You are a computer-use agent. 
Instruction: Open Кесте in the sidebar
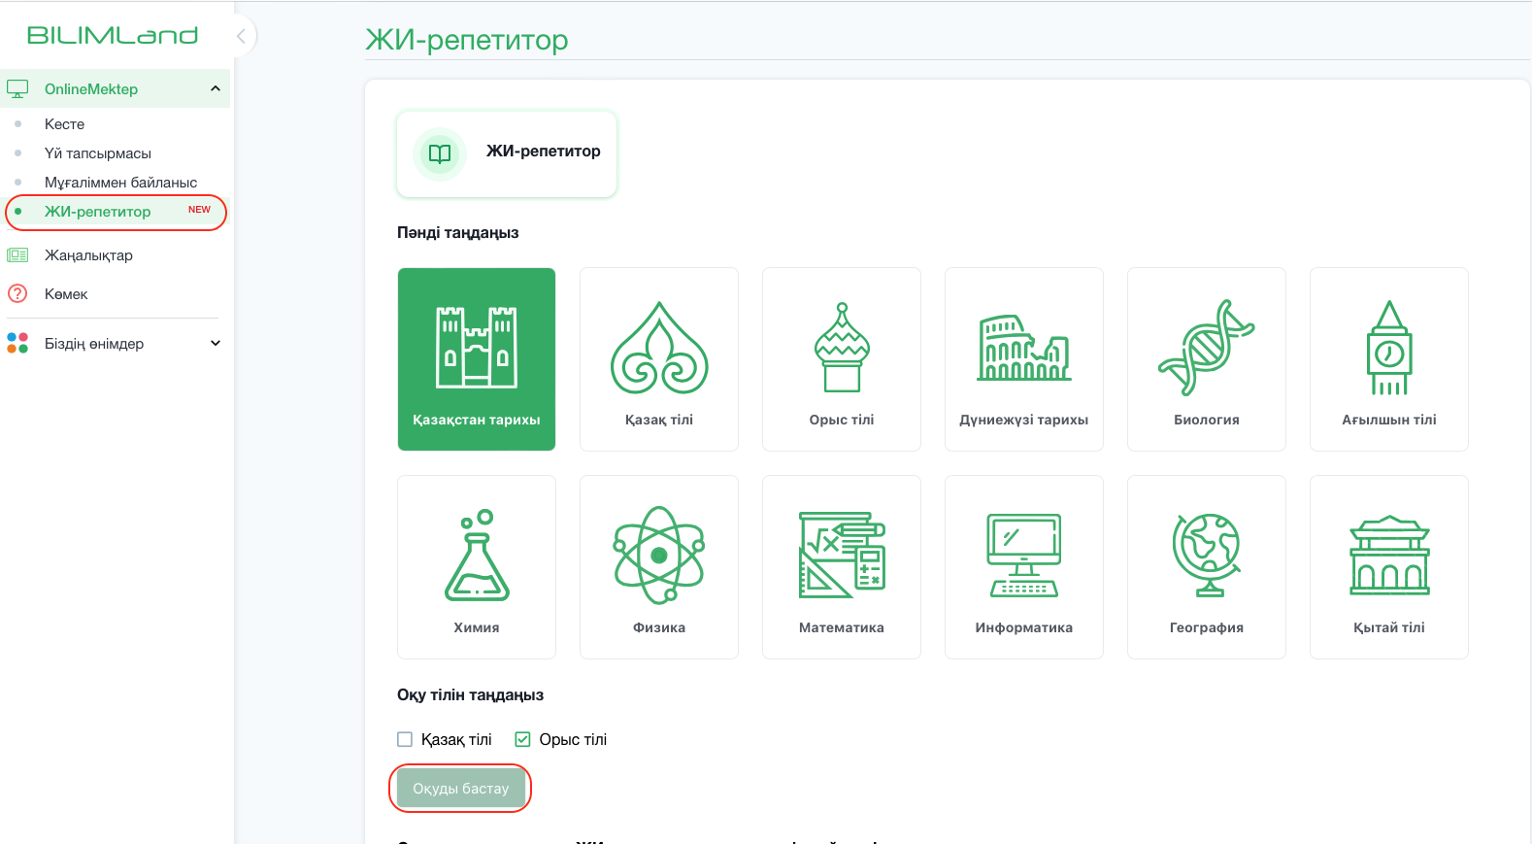64,124
